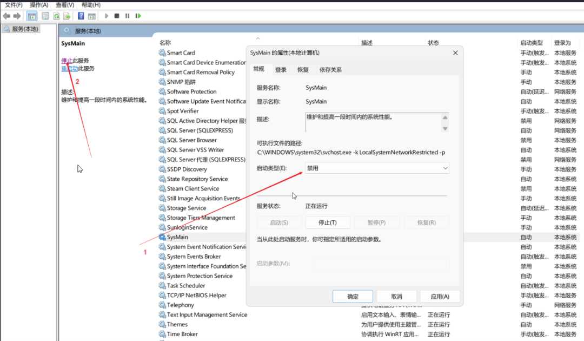The image size is (584, 341).
Task: Open Help via blue question-mark icon
Action: 81,16
